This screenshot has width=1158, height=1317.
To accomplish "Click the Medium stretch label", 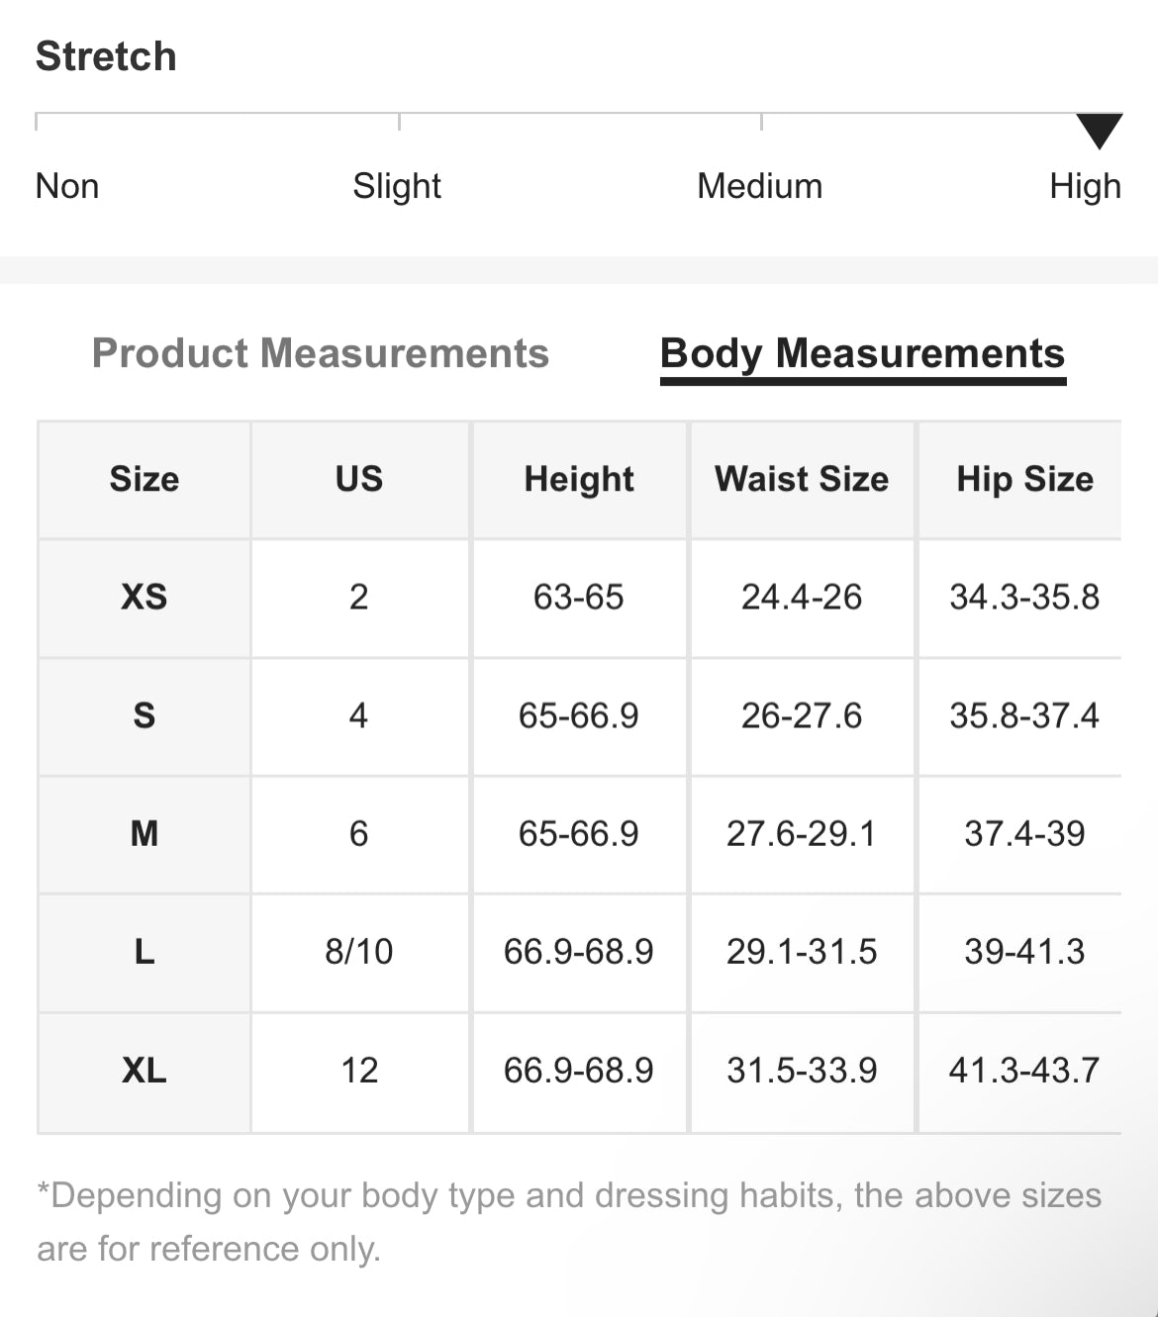I will pyautogui.click(x=759, y=186).
